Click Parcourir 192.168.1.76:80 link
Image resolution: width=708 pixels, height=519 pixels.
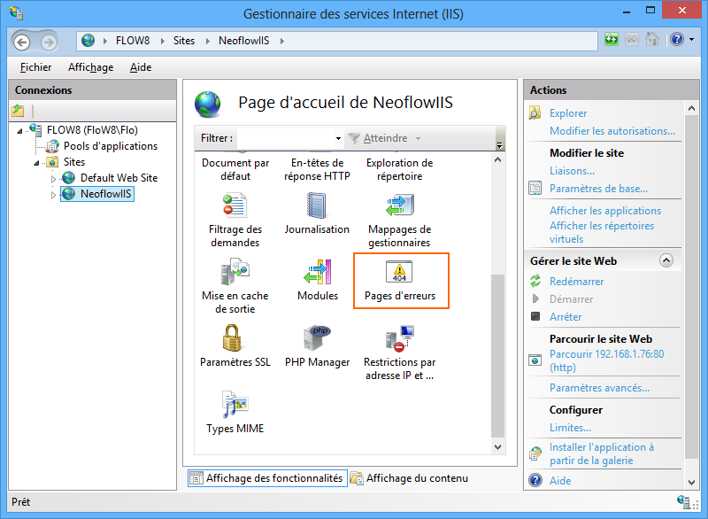(x=606, y=360)
